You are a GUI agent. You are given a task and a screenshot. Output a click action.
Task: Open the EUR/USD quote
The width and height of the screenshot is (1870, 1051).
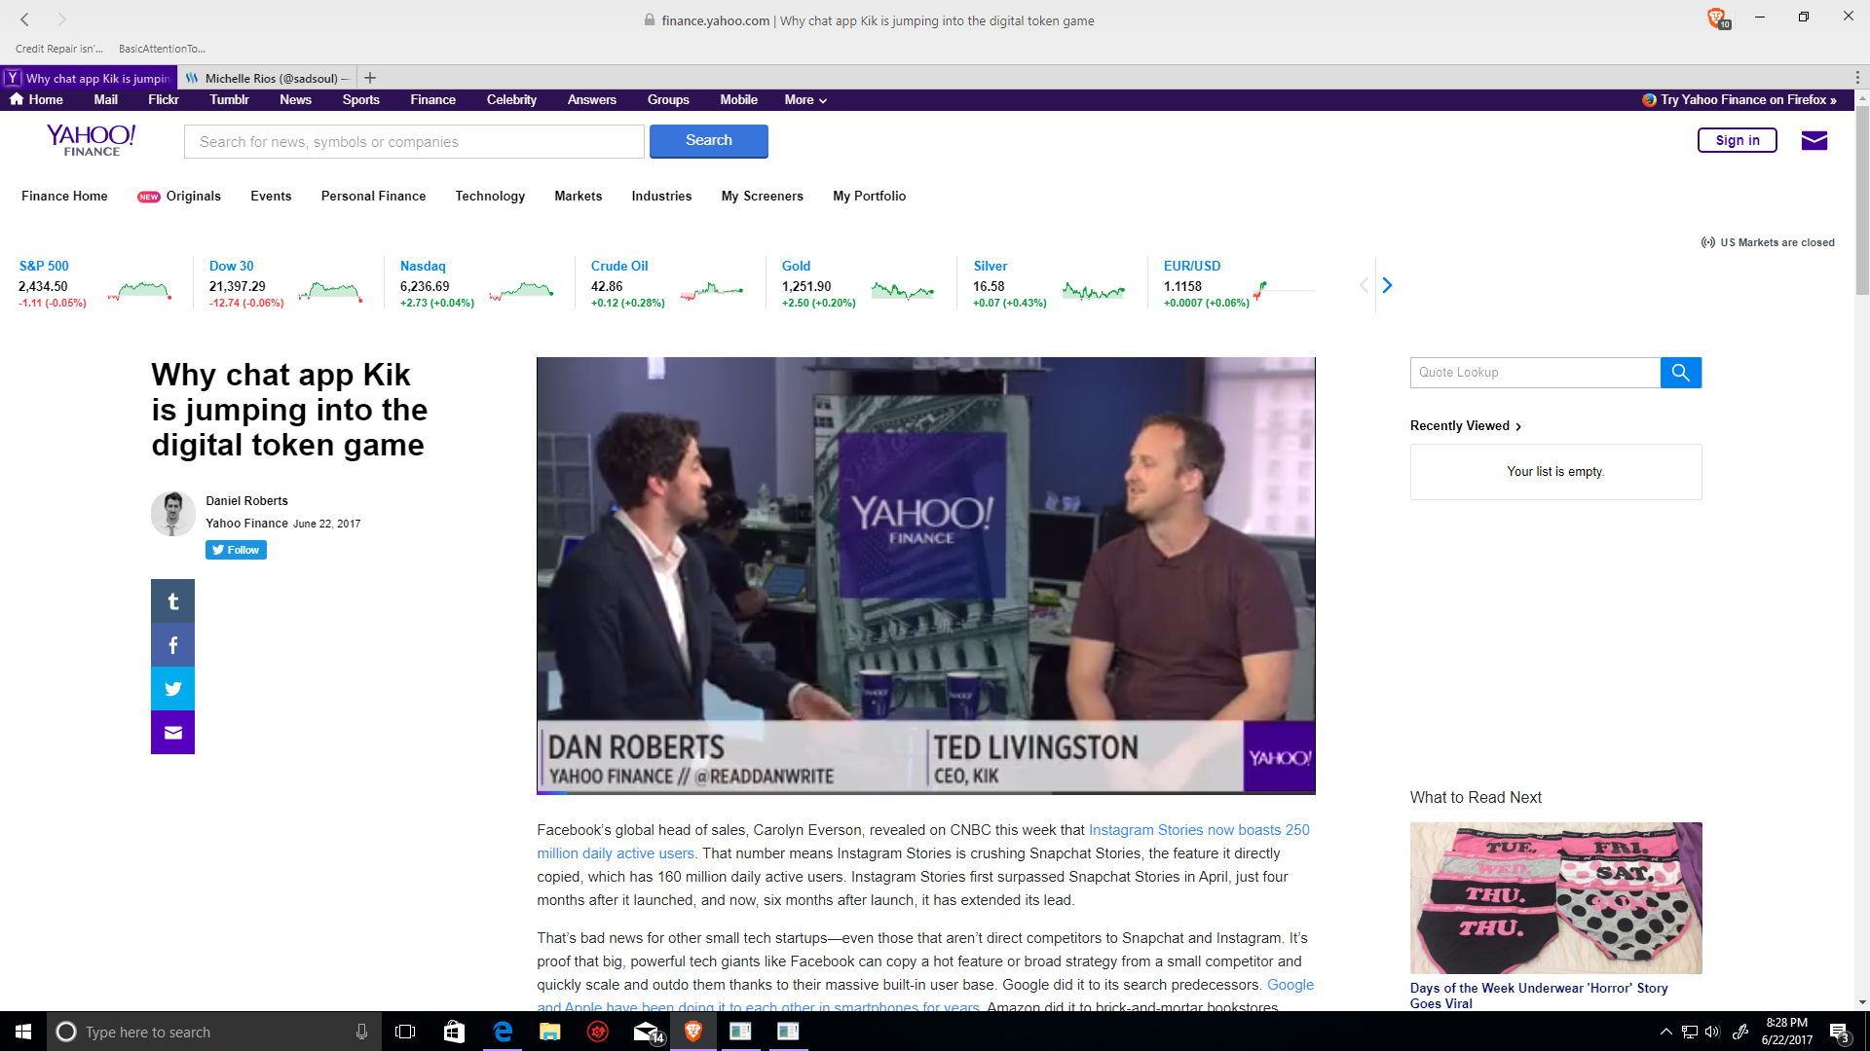(x=1191, y=266)
